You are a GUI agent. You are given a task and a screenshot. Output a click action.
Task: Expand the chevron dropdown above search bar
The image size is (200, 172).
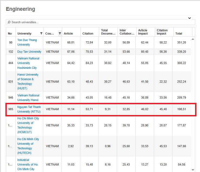[x=189, y=18]
